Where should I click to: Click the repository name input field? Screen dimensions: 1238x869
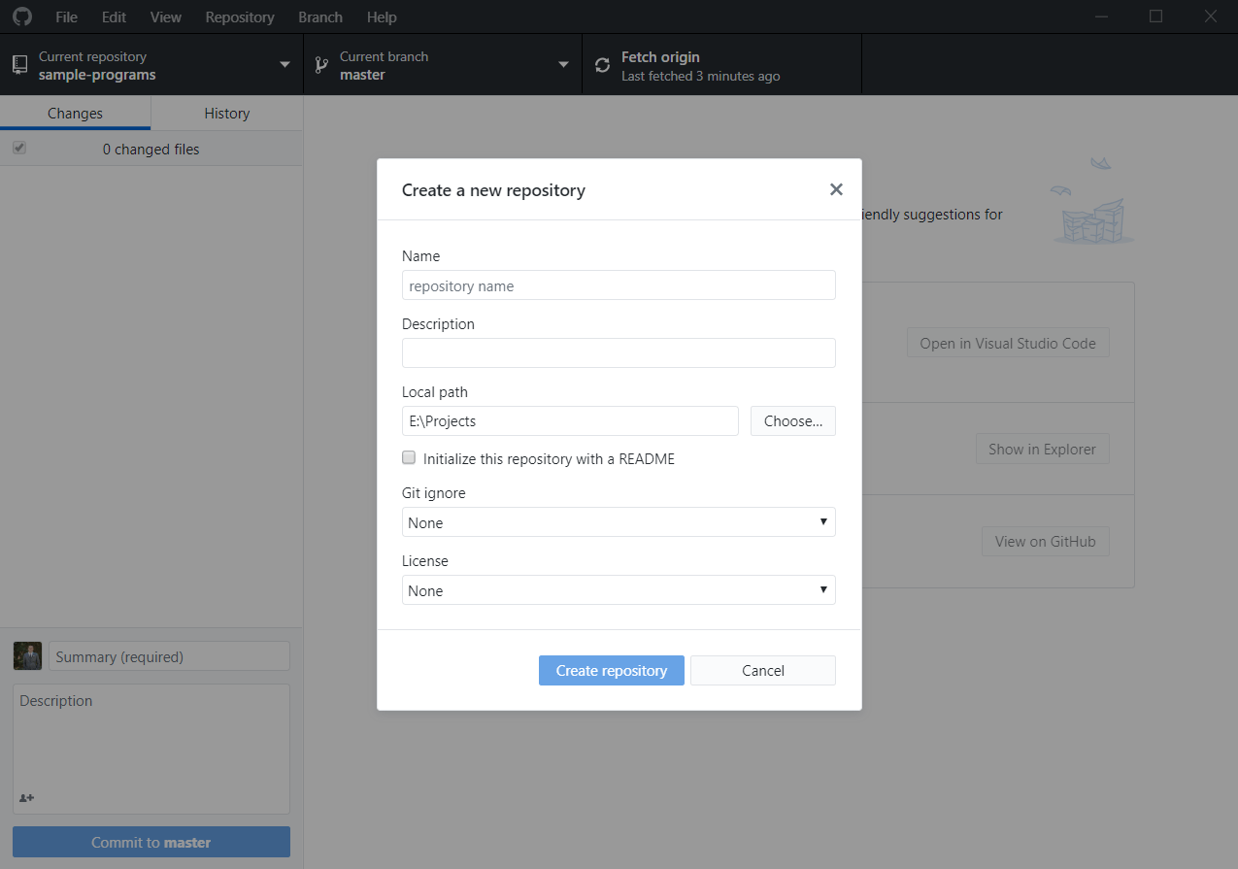pos(619,284)
